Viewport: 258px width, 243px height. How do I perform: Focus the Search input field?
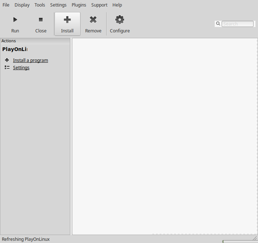237,24
